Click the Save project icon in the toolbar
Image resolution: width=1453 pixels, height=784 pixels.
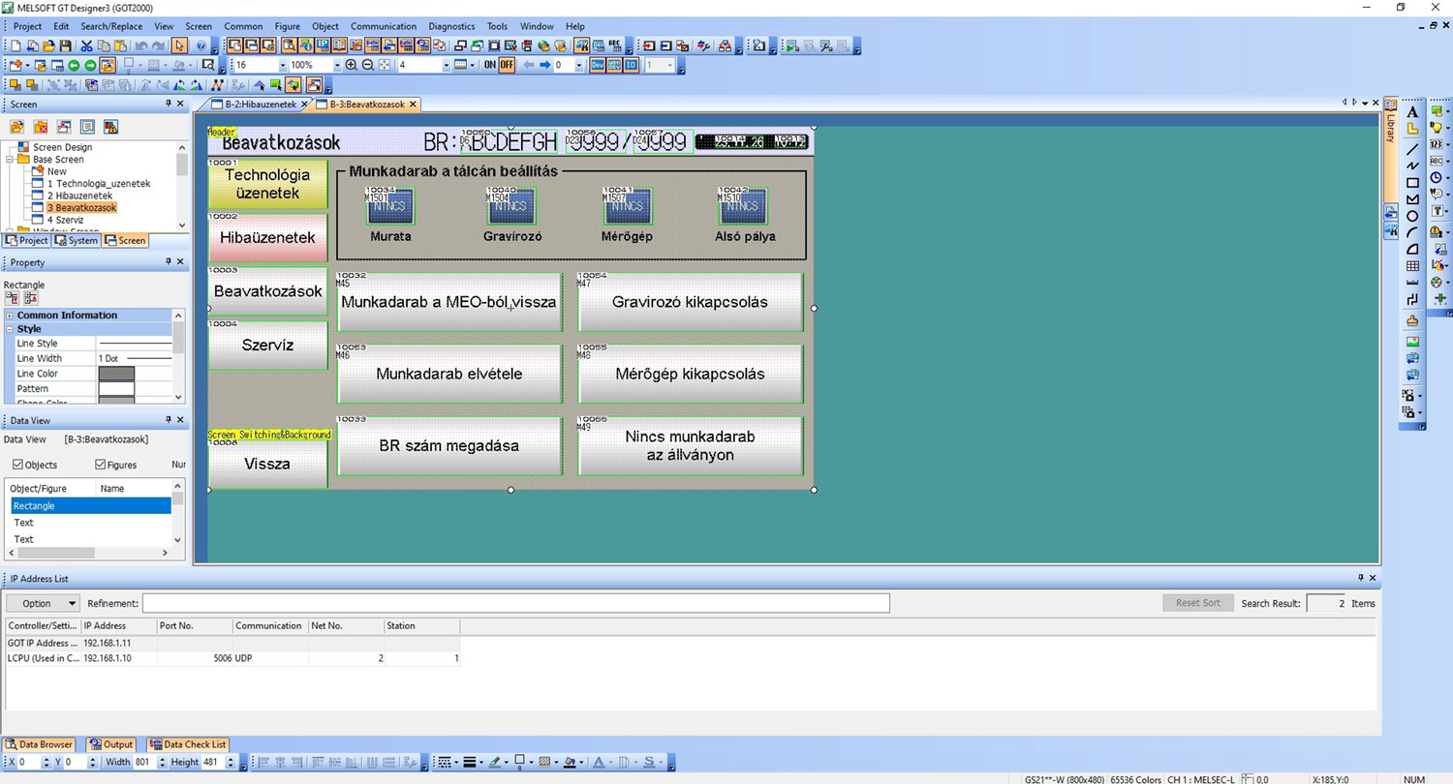pyautogui.click(x=65, y=45)
